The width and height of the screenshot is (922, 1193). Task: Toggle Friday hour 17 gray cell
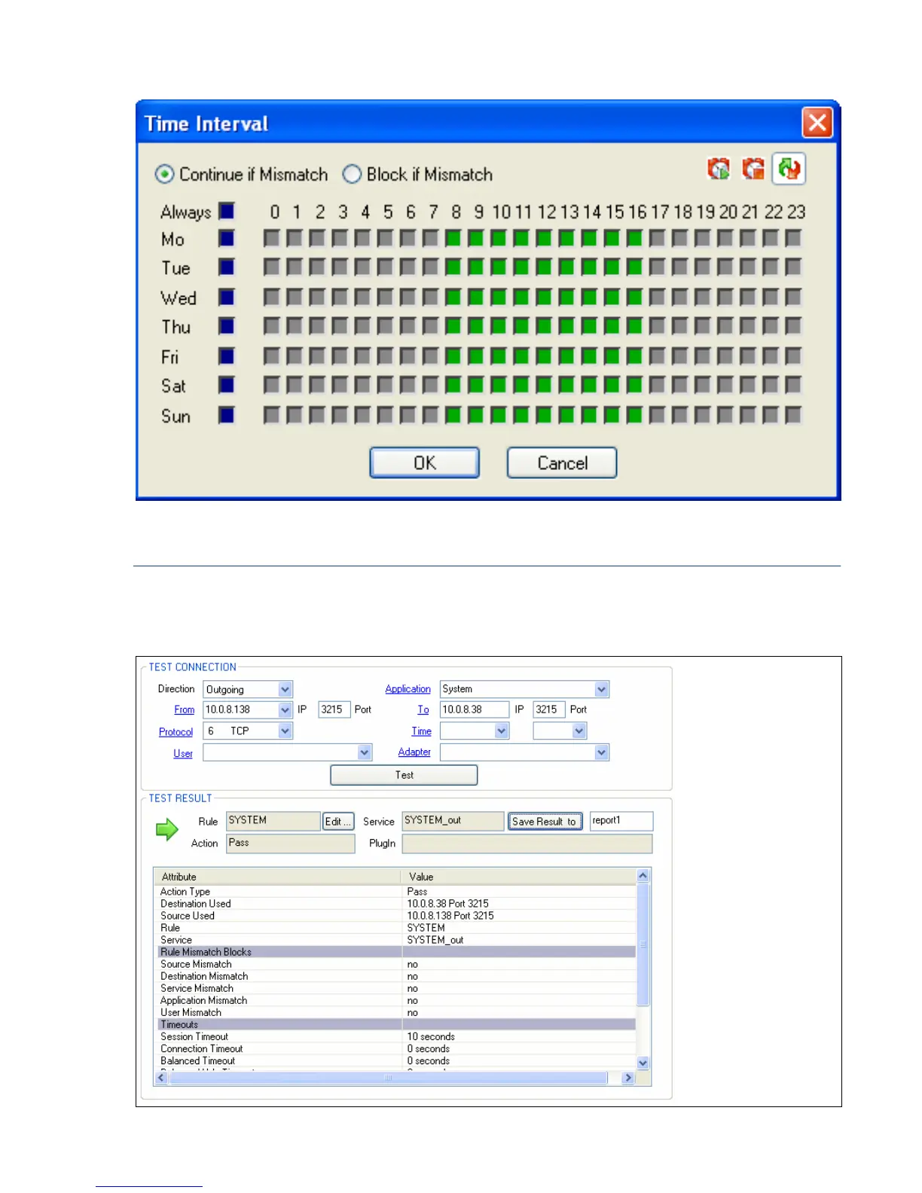click(x=657, y=356)
